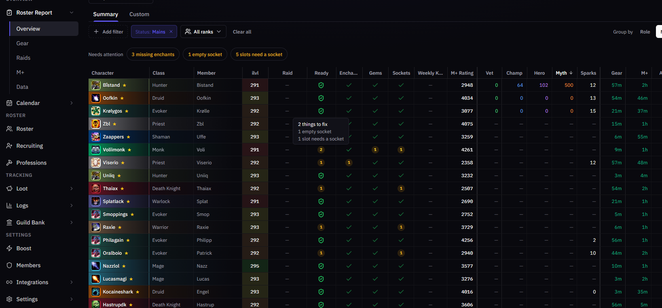Click the Professions hammer icon

pos(9,163)
